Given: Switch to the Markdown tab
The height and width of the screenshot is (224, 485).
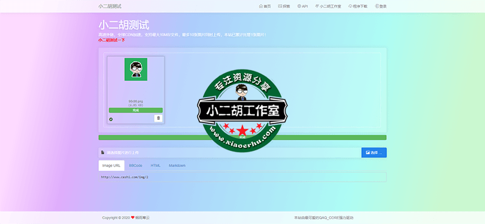Looking at the screenshot, I should [x=177, y=166].
